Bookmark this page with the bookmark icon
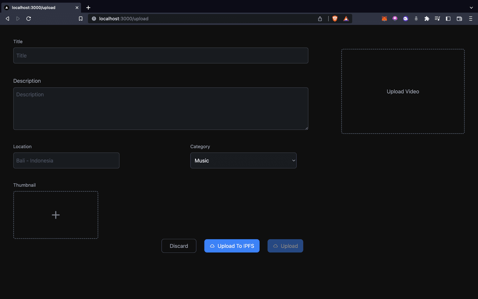Image resolution: width=478 pixels, height=299 pixels. coord(80,19)
